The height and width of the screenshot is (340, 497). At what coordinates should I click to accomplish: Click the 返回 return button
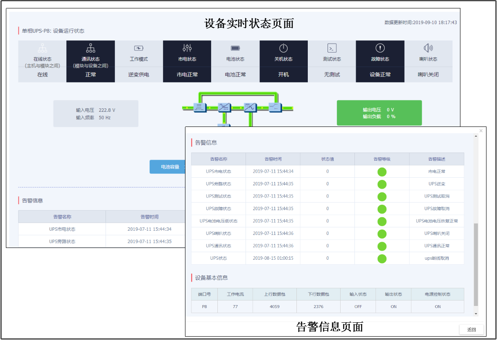[471, 329]
